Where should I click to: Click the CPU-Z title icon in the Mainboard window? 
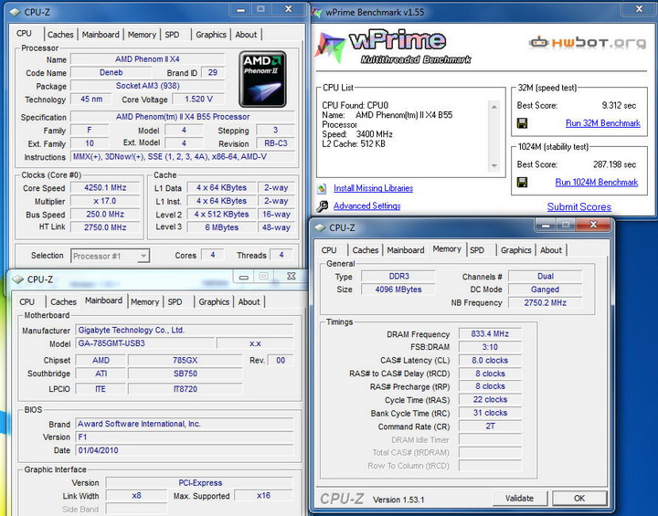pos(18,279)
